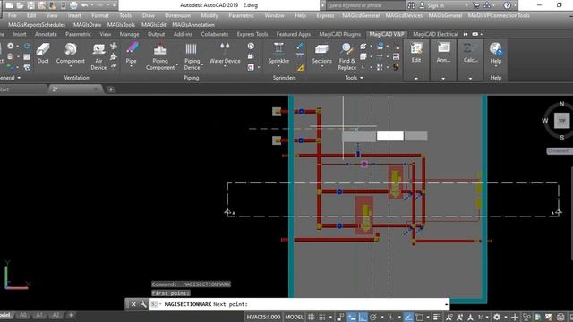
Task: Toggle ortho mode in status bar
Action: (363, 317)
